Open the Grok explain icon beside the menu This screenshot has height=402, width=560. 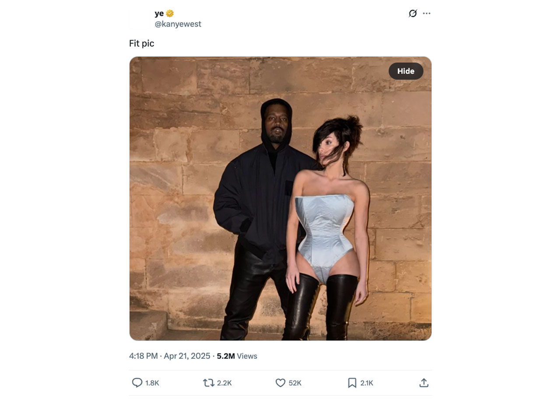point(413,14)
